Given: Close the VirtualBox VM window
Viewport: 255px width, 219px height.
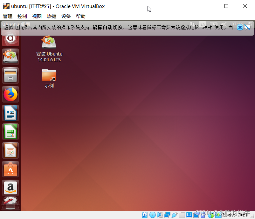Looking at the screenshot, I should point(245,6).
